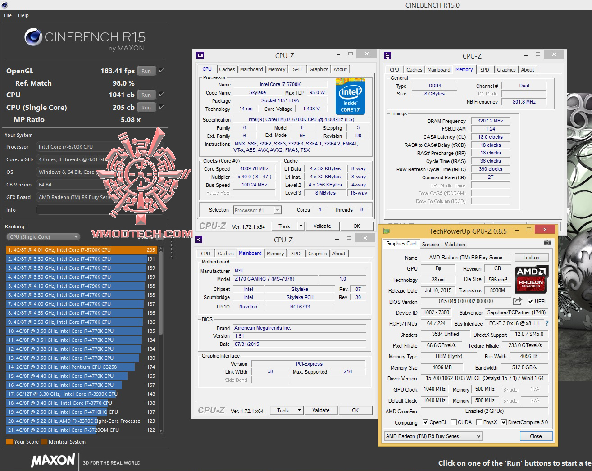The image size is (592, 471).
Task: Click Validate in the Mainboard tab window
Action: pos(321,410)
